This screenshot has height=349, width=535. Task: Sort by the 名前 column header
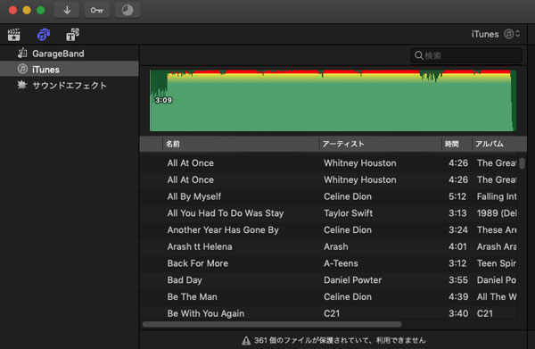(x=241, y=144)
